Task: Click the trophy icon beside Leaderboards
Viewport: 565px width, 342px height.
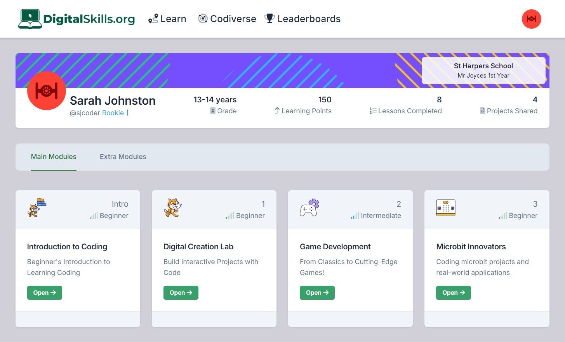Action: pos(269,19)
